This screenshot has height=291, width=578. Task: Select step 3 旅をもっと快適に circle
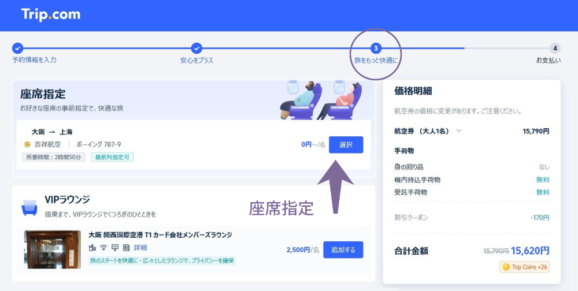coord(376,48)
